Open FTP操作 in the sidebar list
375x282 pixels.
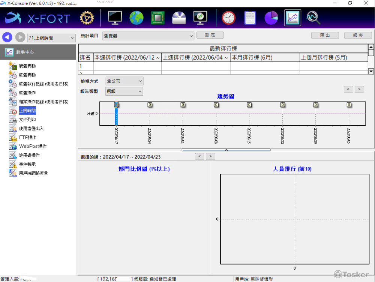[27, 137]
